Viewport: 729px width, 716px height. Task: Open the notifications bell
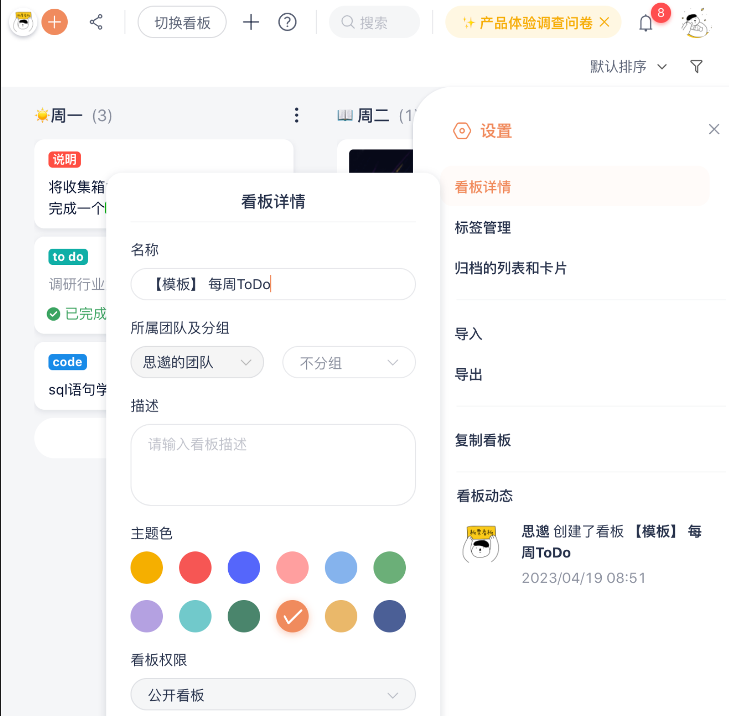(x=646, y=23)
